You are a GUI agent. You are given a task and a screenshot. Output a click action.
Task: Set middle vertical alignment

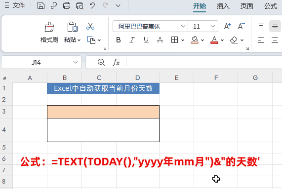[275, 26]
